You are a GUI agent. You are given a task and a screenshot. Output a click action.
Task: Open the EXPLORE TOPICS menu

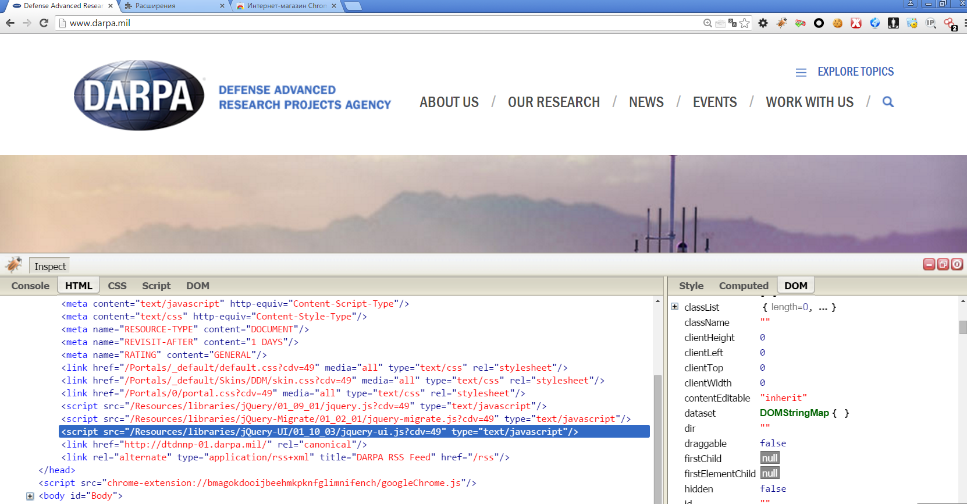click(x=845, y=72)
